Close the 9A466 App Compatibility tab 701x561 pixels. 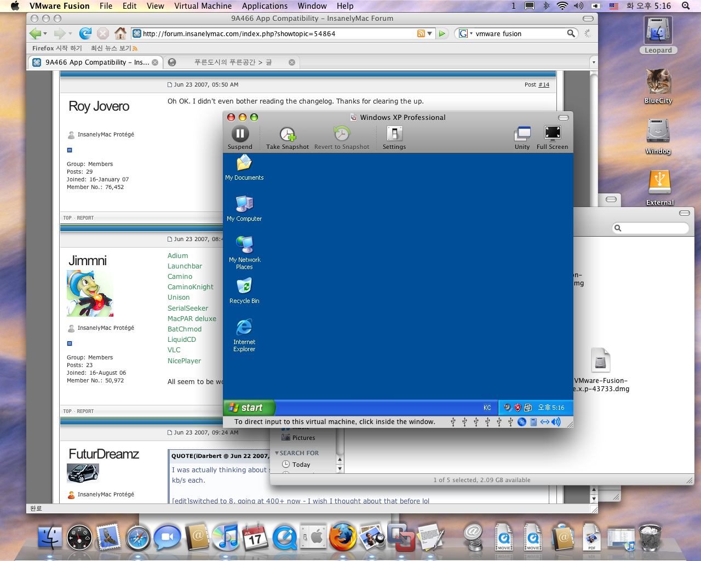(x=155, y=62)
